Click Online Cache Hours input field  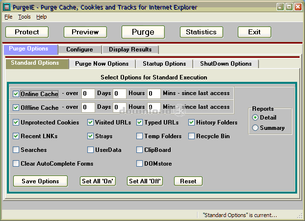tap(120, 94)
